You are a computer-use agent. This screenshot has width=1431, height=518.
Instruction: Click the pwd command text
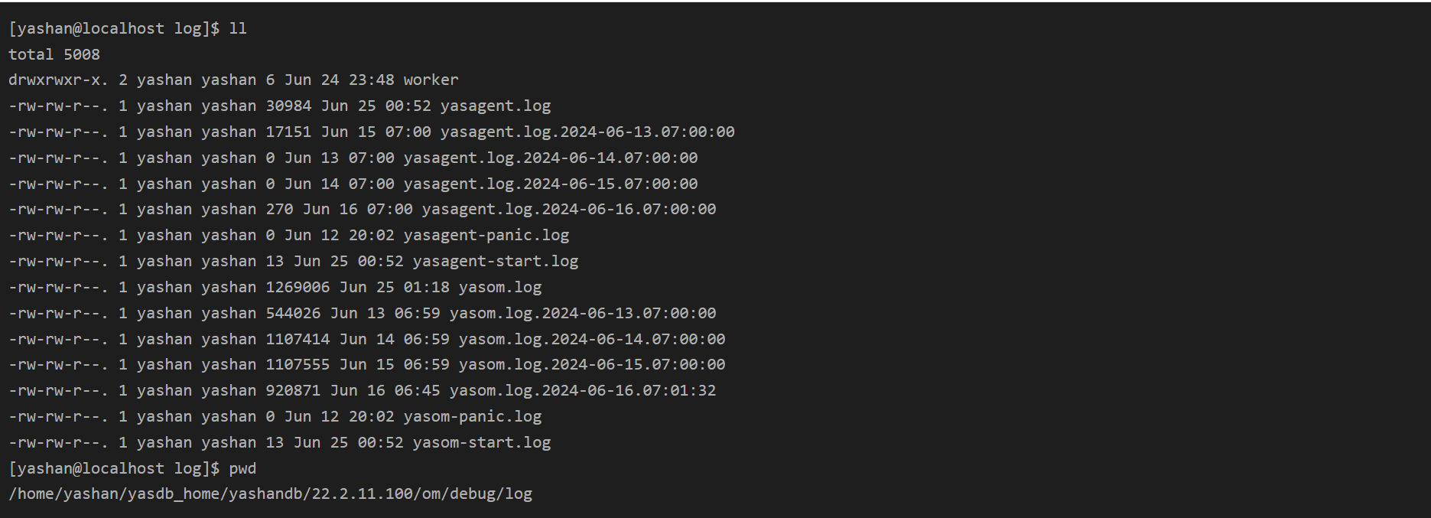click(242, 469)
